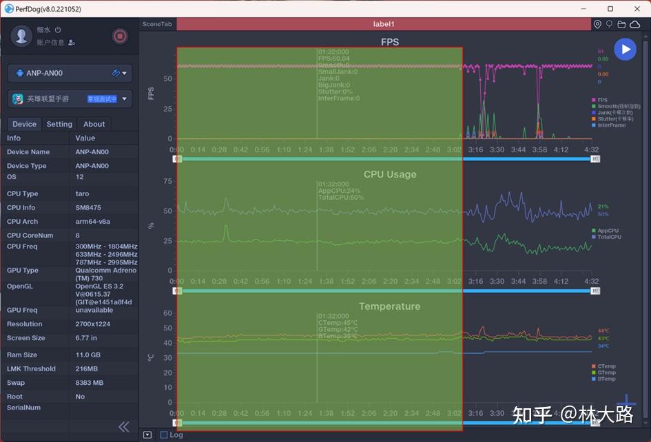
Task: Click the cloud upload icon
Action: (x=634, y=25)
